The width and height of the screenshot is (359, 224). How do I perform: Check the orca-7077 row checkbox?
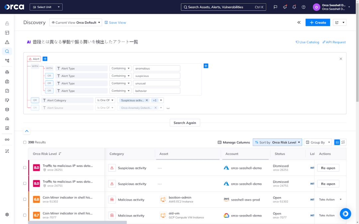[25, 215]
